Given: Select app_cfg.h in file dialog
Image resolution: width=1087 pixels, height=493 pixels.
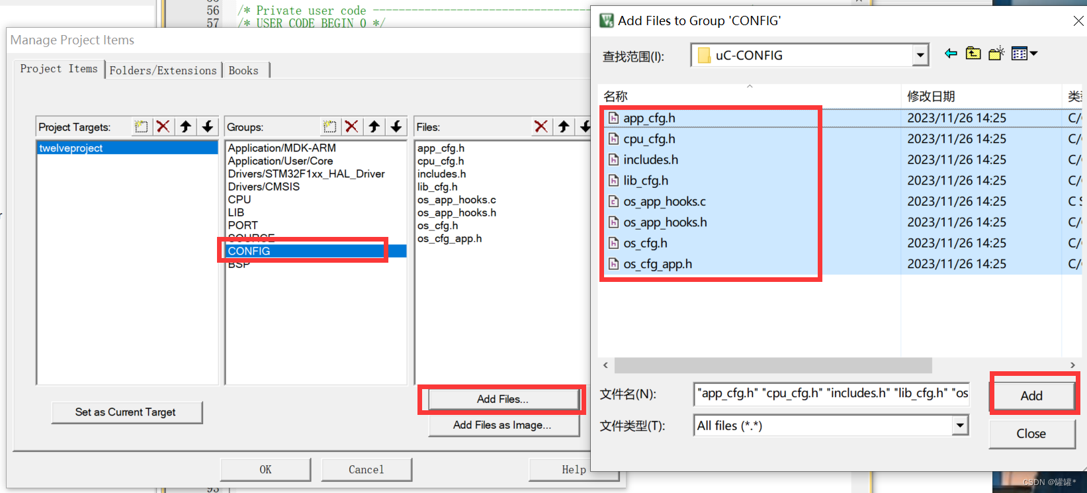Looking at the screenshot, I should tap(649, 118).
